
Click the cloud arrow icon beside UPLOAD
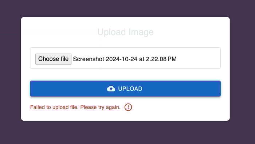(111, 89)
